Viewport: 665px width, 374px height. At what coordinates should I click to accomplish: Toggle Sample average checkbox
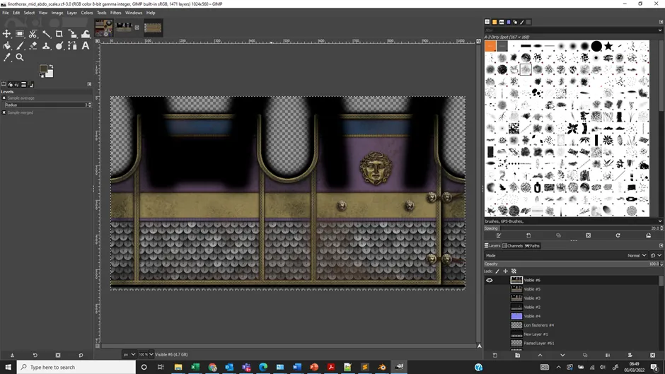click(4, 98)
